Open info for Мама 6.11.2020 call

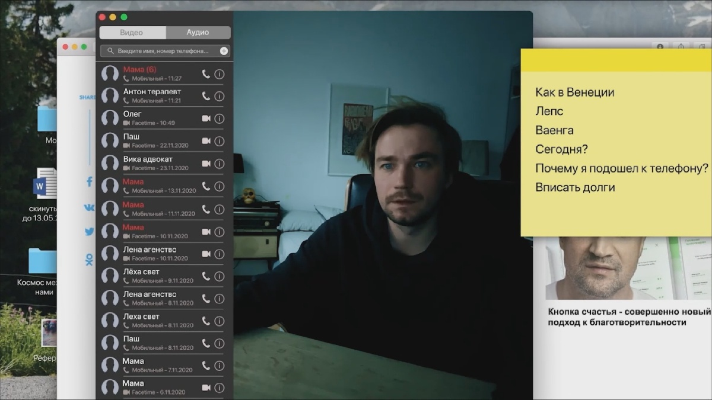click(x=219, y=388)
